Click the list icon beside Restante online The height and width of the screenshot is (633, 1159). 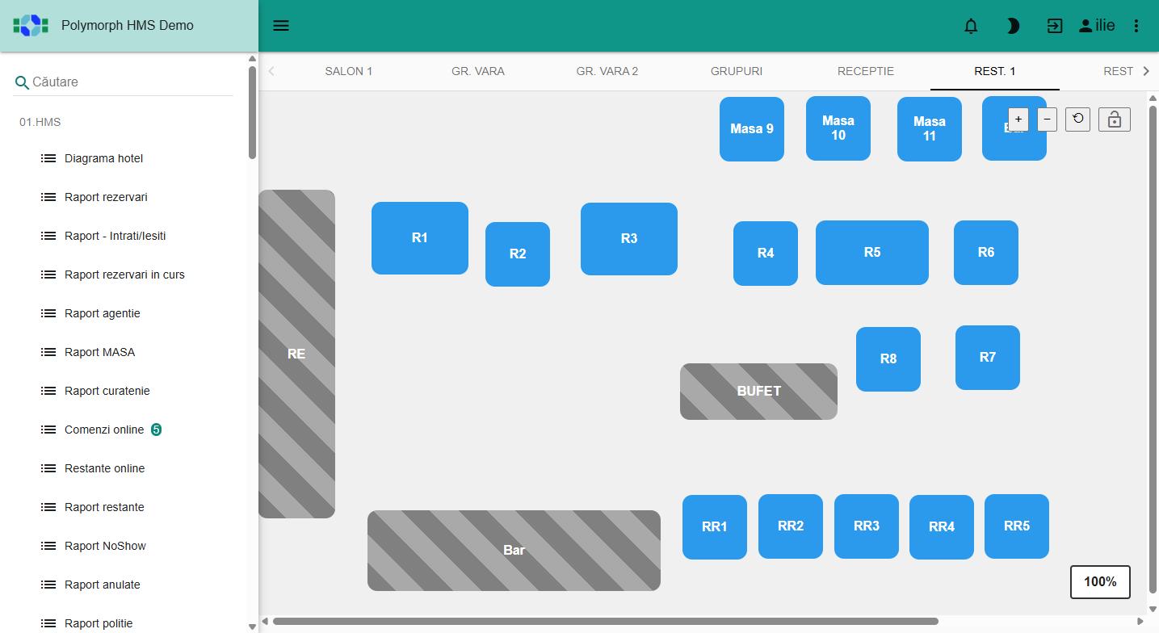(48, 468)
